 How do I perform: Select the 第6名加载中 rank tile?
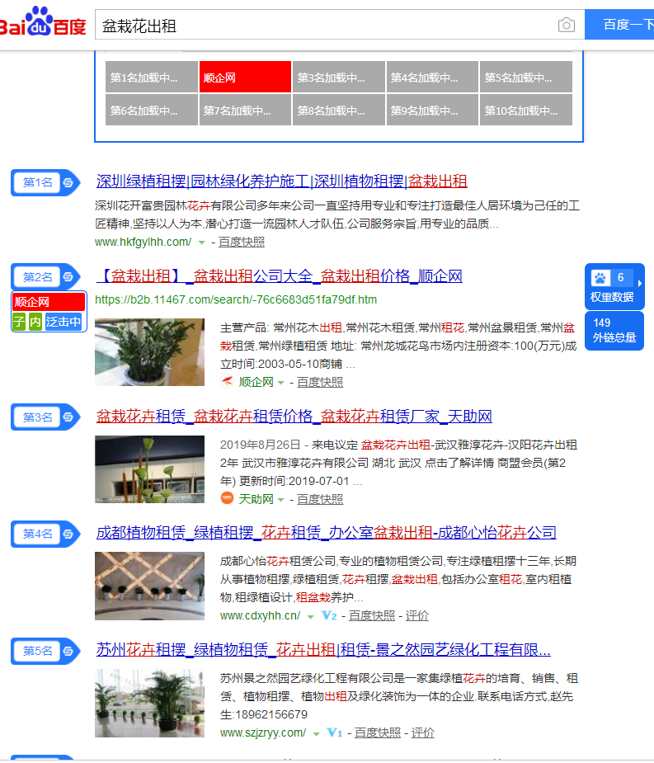[151, 110]
